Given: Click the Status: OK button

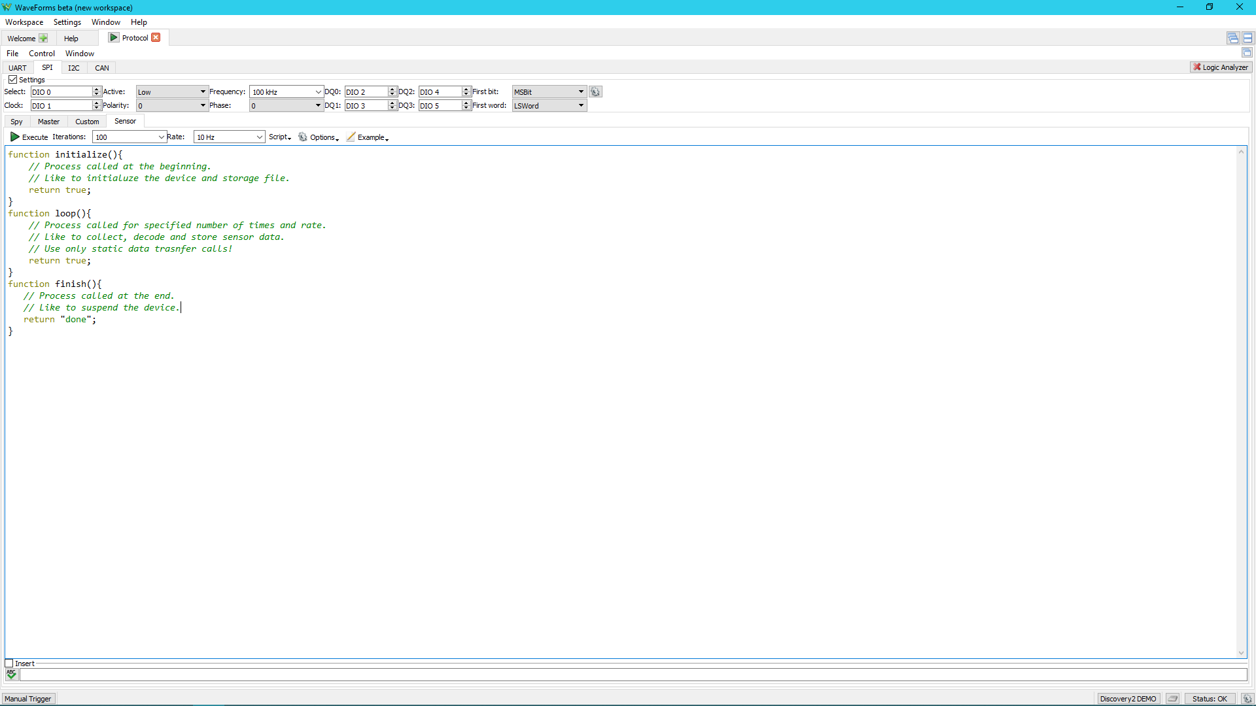Looking at the screenshot, I should coord(1210,699).
